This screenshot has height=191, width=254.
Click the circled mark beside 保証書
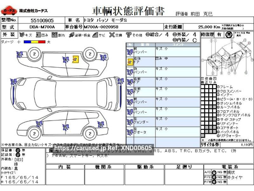click(x=18, y=150)
